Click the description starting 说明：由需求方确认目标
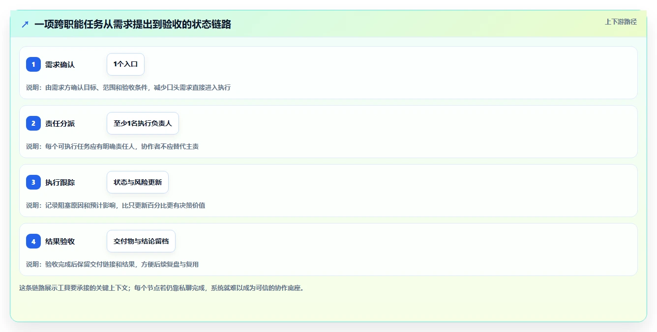Viewport: 657px width, 332px height. click(128, 87)
